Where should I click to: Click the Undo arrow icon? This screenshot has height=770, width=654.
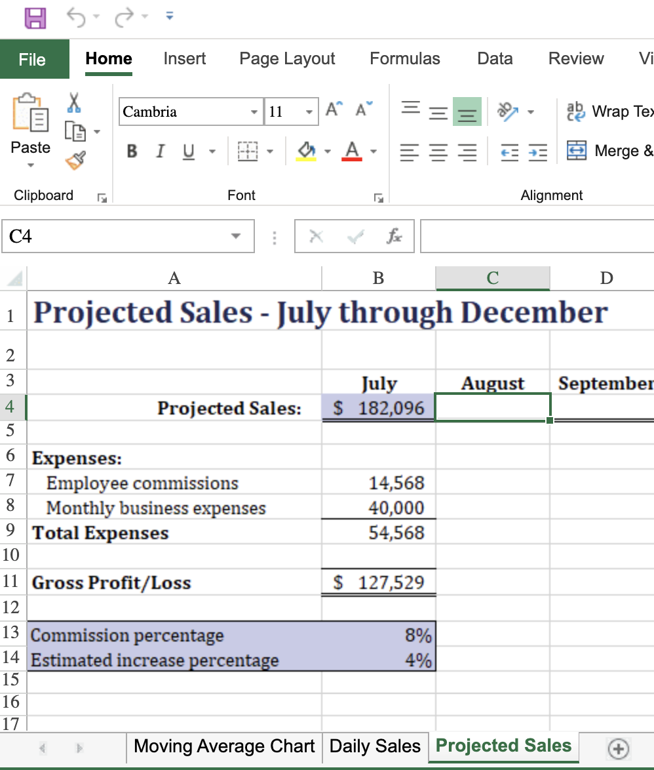click(x=76, y=17)
